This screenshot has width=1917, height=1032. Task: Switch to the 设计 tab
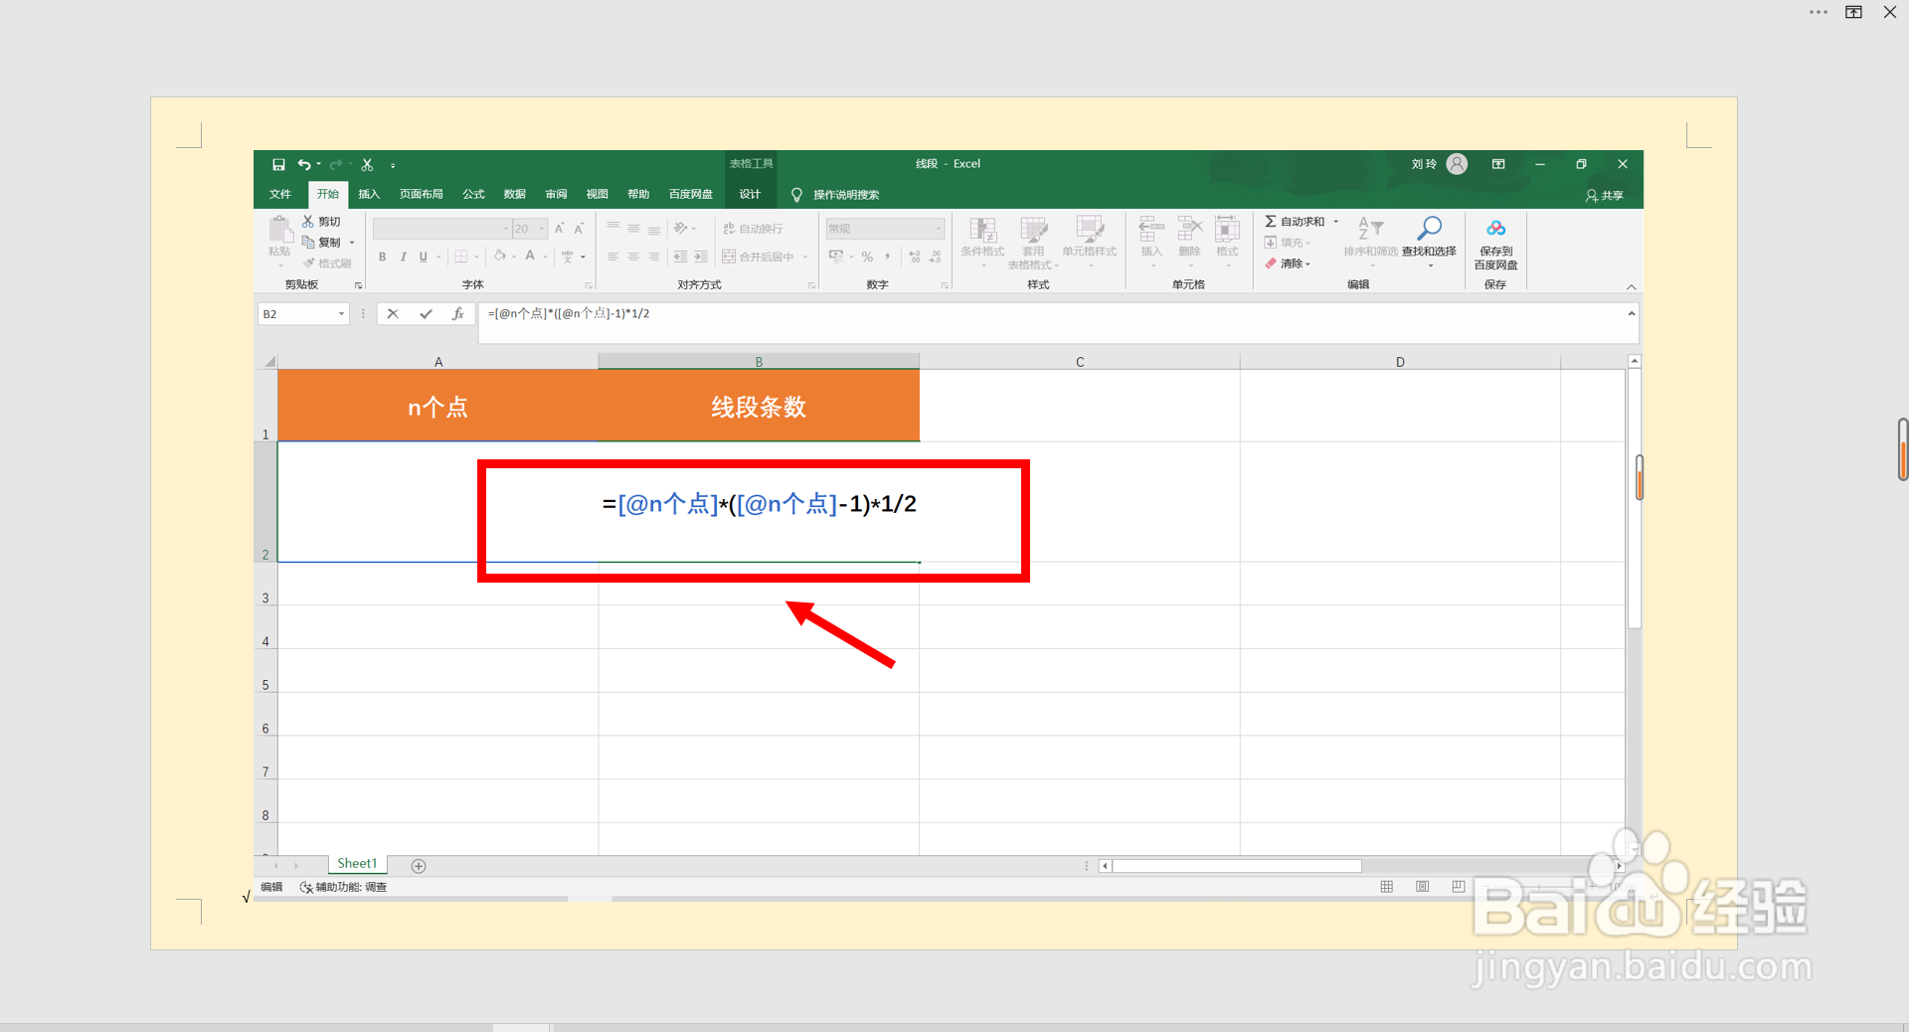pos(750,195)
